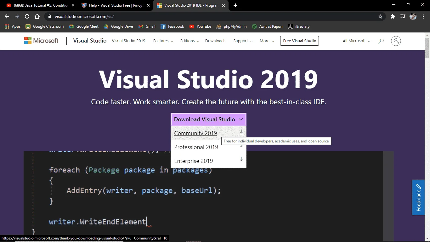The width and height of the screenshot is (430, 242).
Task: Bookmark this page with the star icon
Action: coord(380,16)
